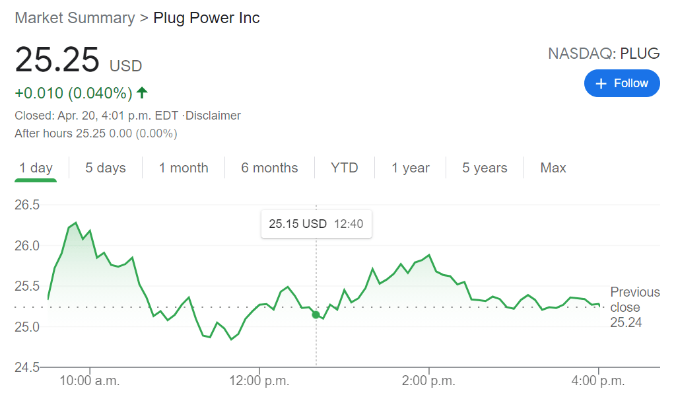Select the 5 years chart range

coord(484,167)
